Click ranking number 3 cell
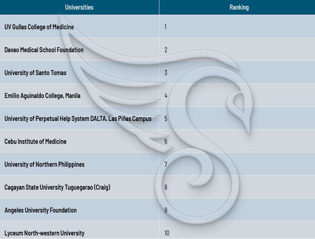The width and height of the screenshot is (315, 239). (x=237, y=72)
